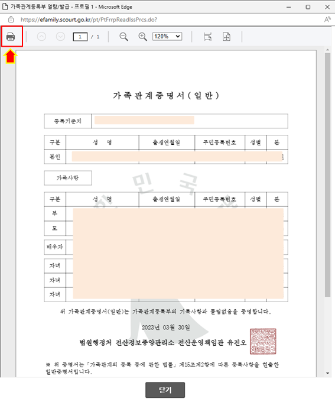Click the 부 row label
335x402 pixels.
pyautogui.click(x=55, y=213)
